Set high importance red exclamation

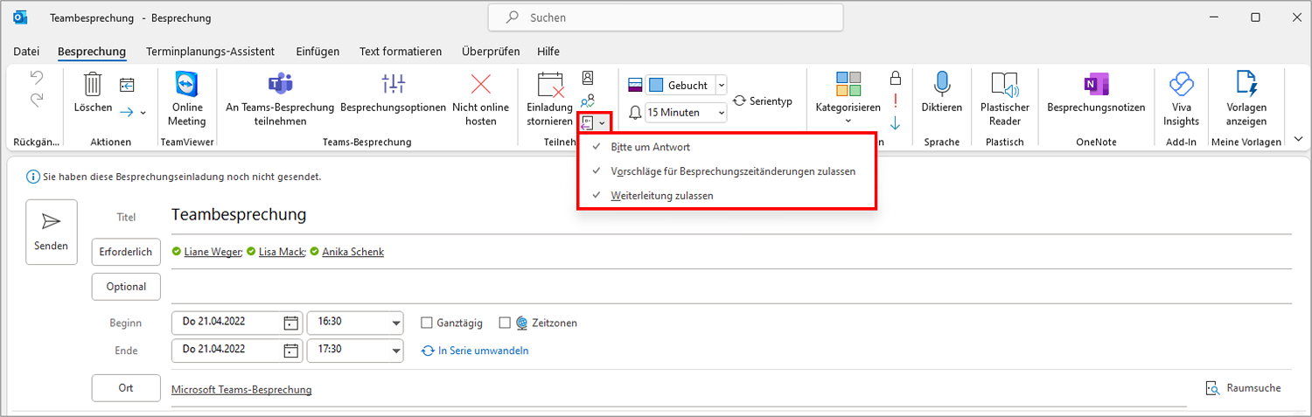895,101
